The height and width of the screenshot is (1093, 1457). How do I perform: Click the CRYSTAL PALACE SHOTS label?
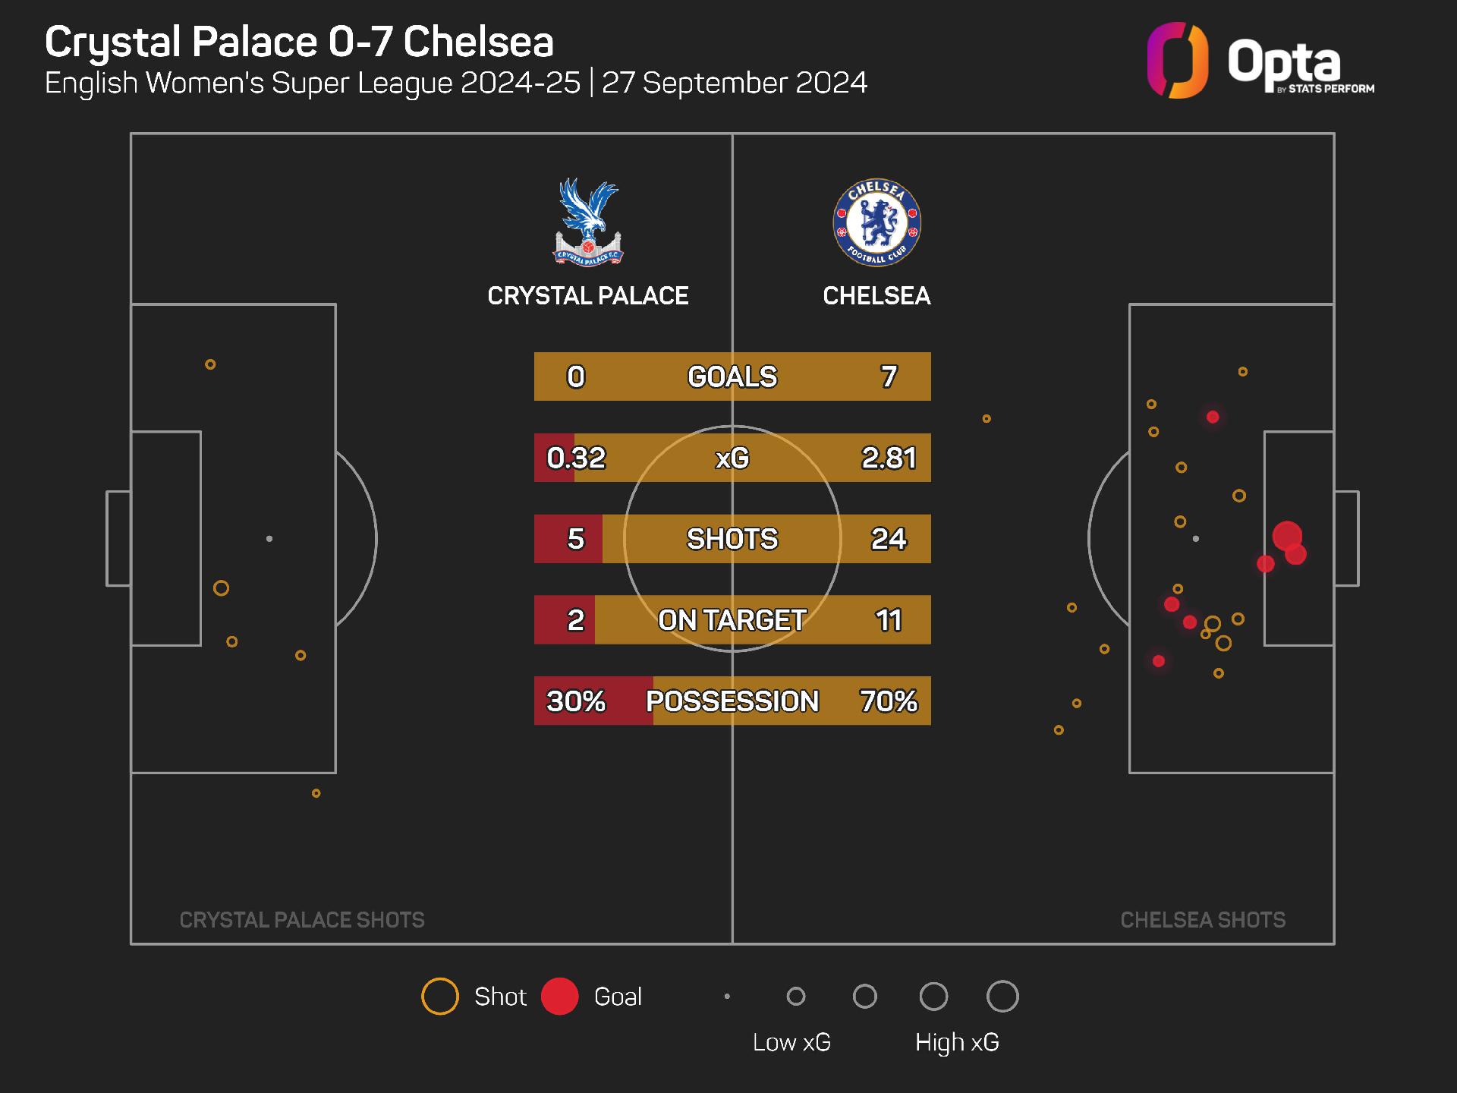[302, 920]
